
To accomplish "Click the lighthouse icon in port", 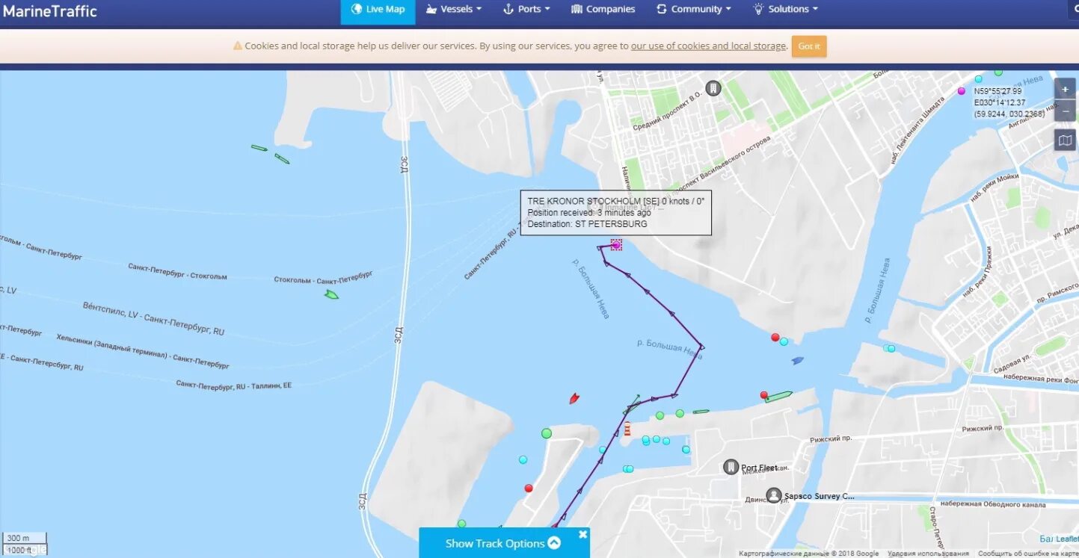I will point(627,429).
